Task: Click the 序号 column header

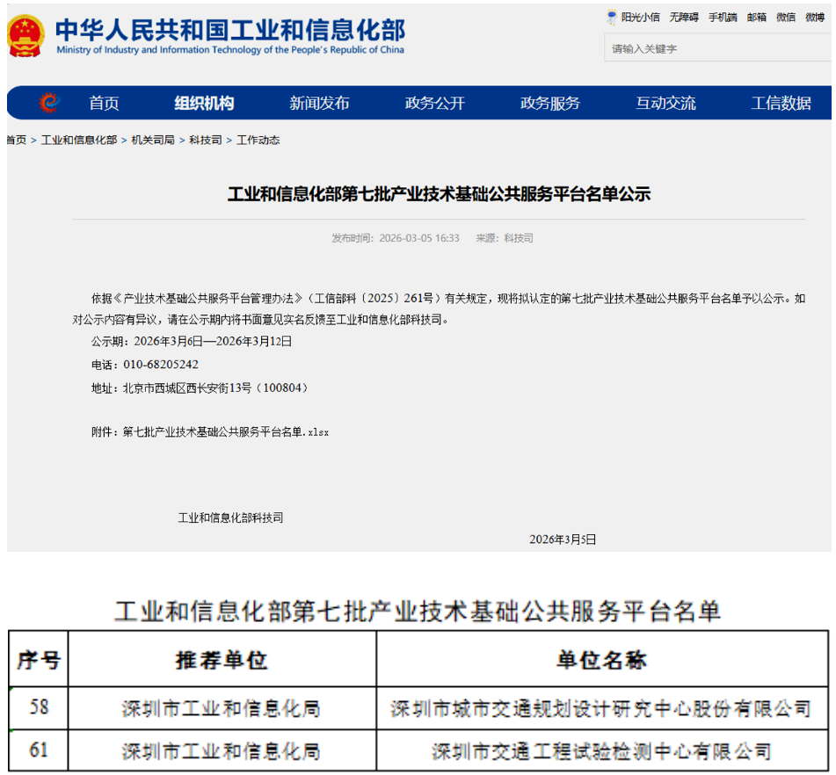Action: point(39,660)
